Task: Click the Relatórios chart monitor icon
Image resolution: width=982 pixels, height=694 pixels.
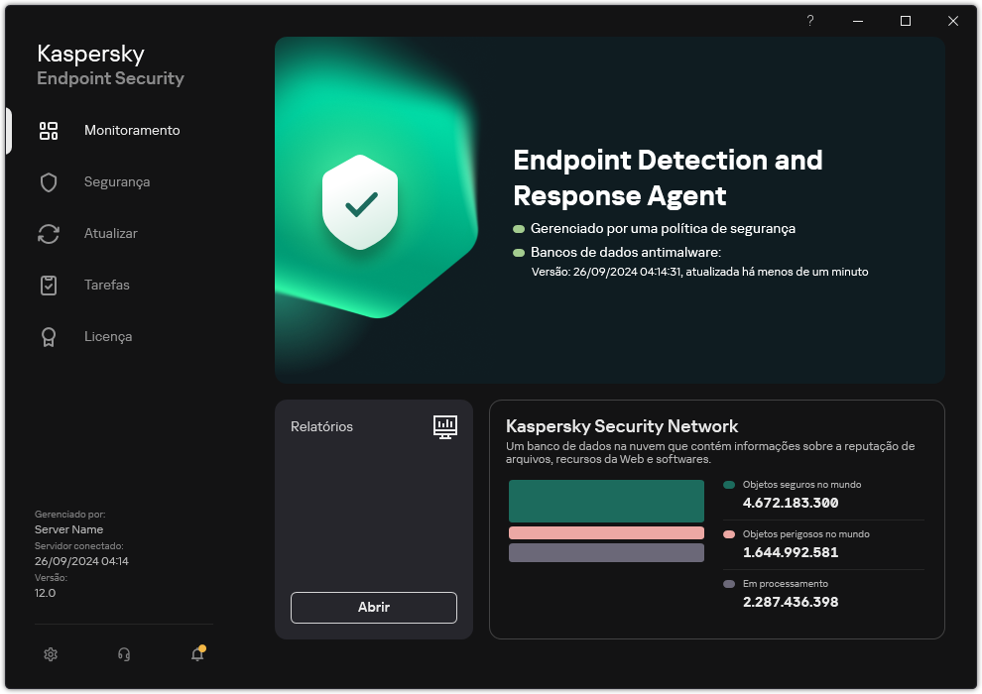Action: point(445,426)
